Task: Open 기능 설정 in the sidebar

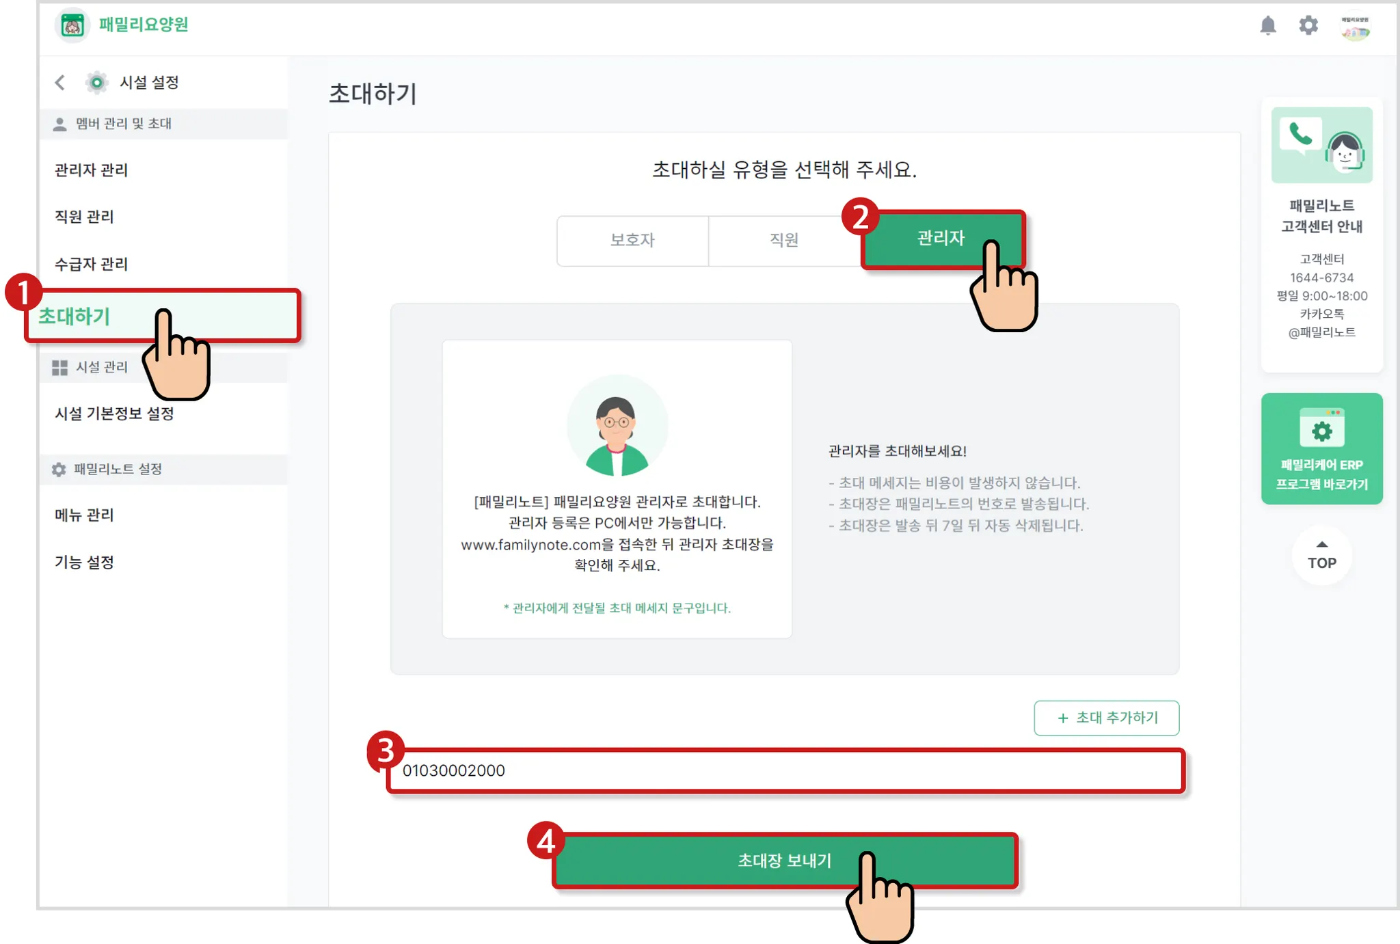Action: coord(85,563)
